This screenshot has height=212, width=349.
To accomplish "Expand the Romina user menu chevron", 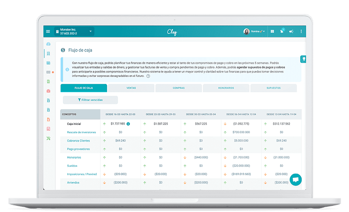I will click(x=264, y=31).
